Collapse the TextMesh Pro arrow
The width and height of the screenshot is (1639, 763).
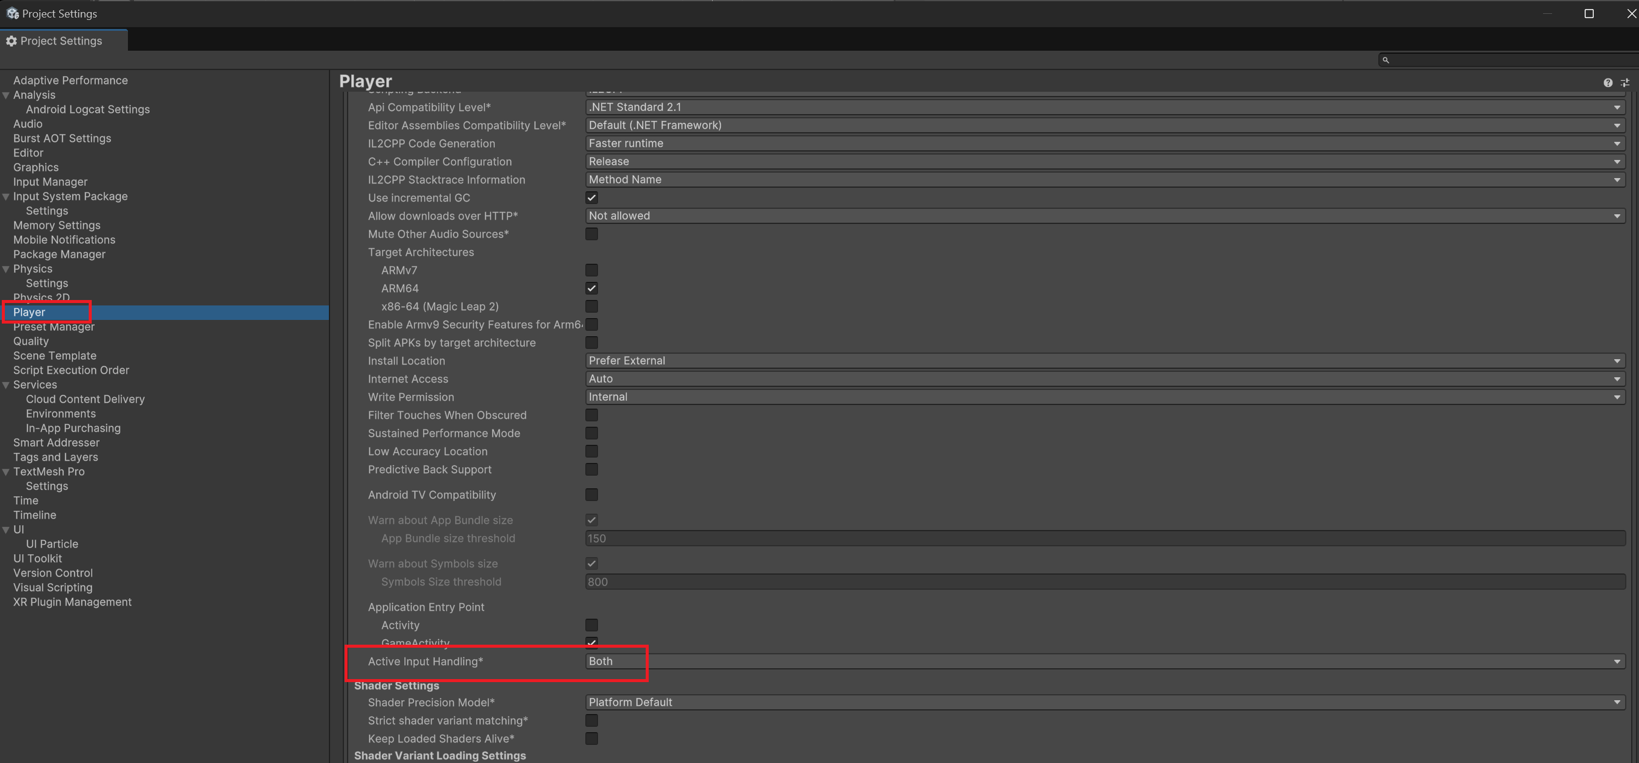tap(5, 471)
